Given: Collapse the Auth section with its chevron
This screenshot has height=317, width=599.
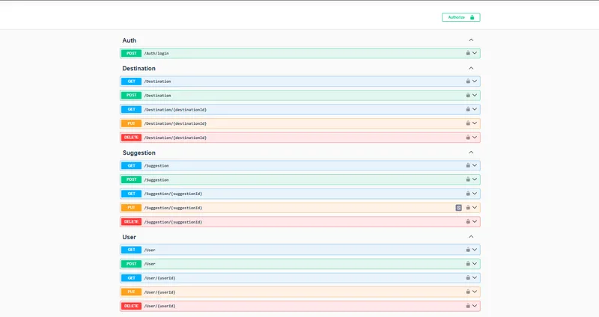Looking at the screenshot, I should click(x=471, y=40).
